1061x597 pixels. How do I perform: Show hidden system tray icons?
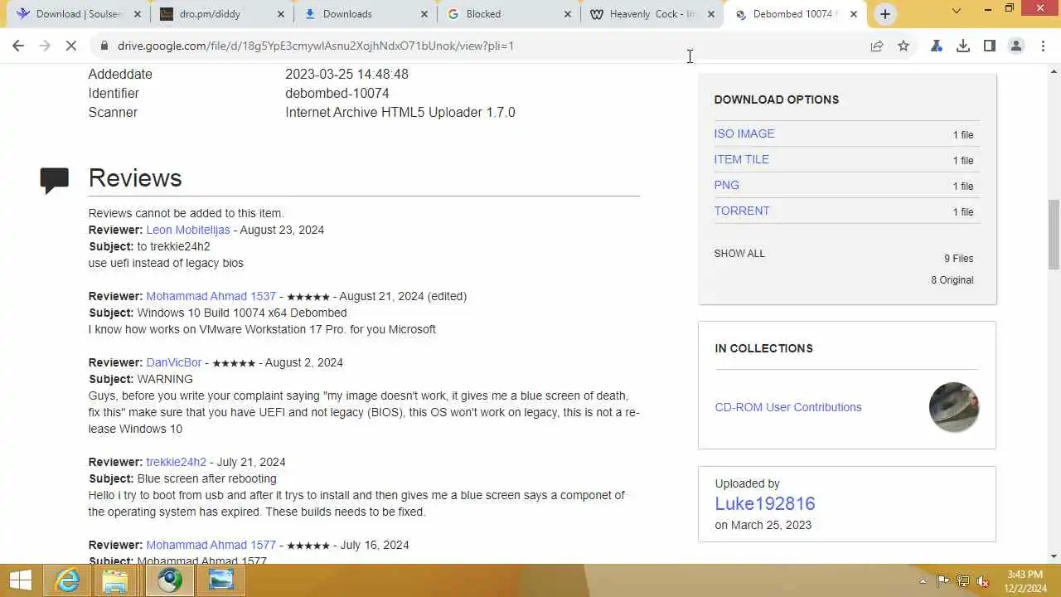[x=923, y=581]
